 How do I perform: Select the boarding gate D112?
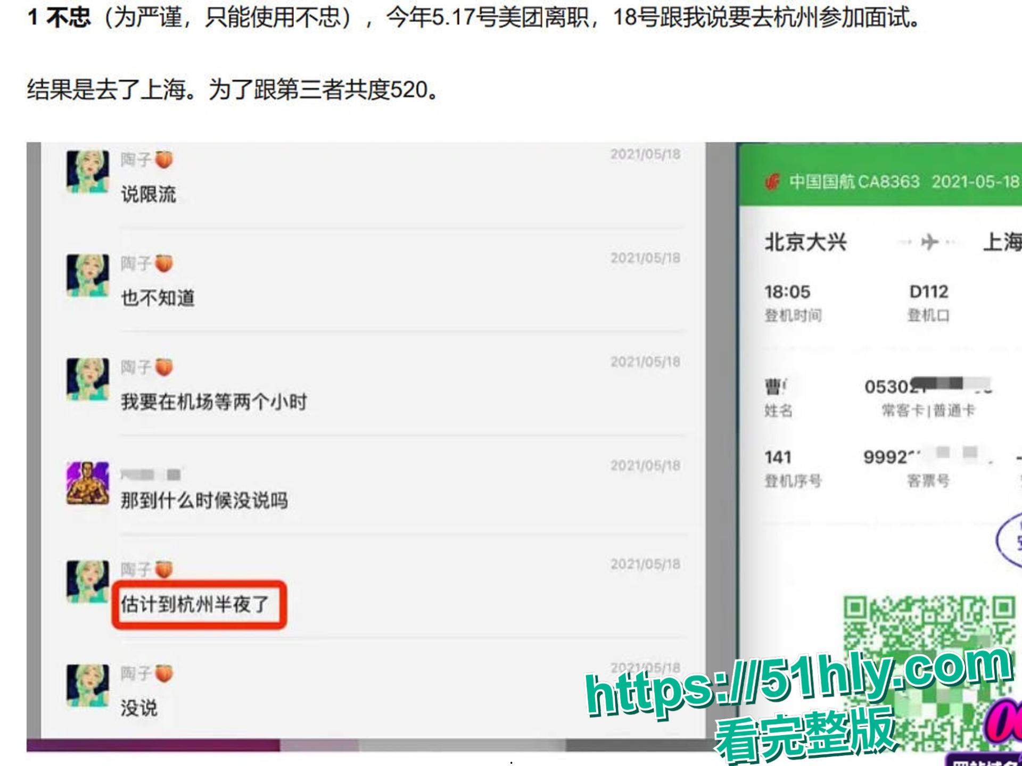[x=929, y=292]
